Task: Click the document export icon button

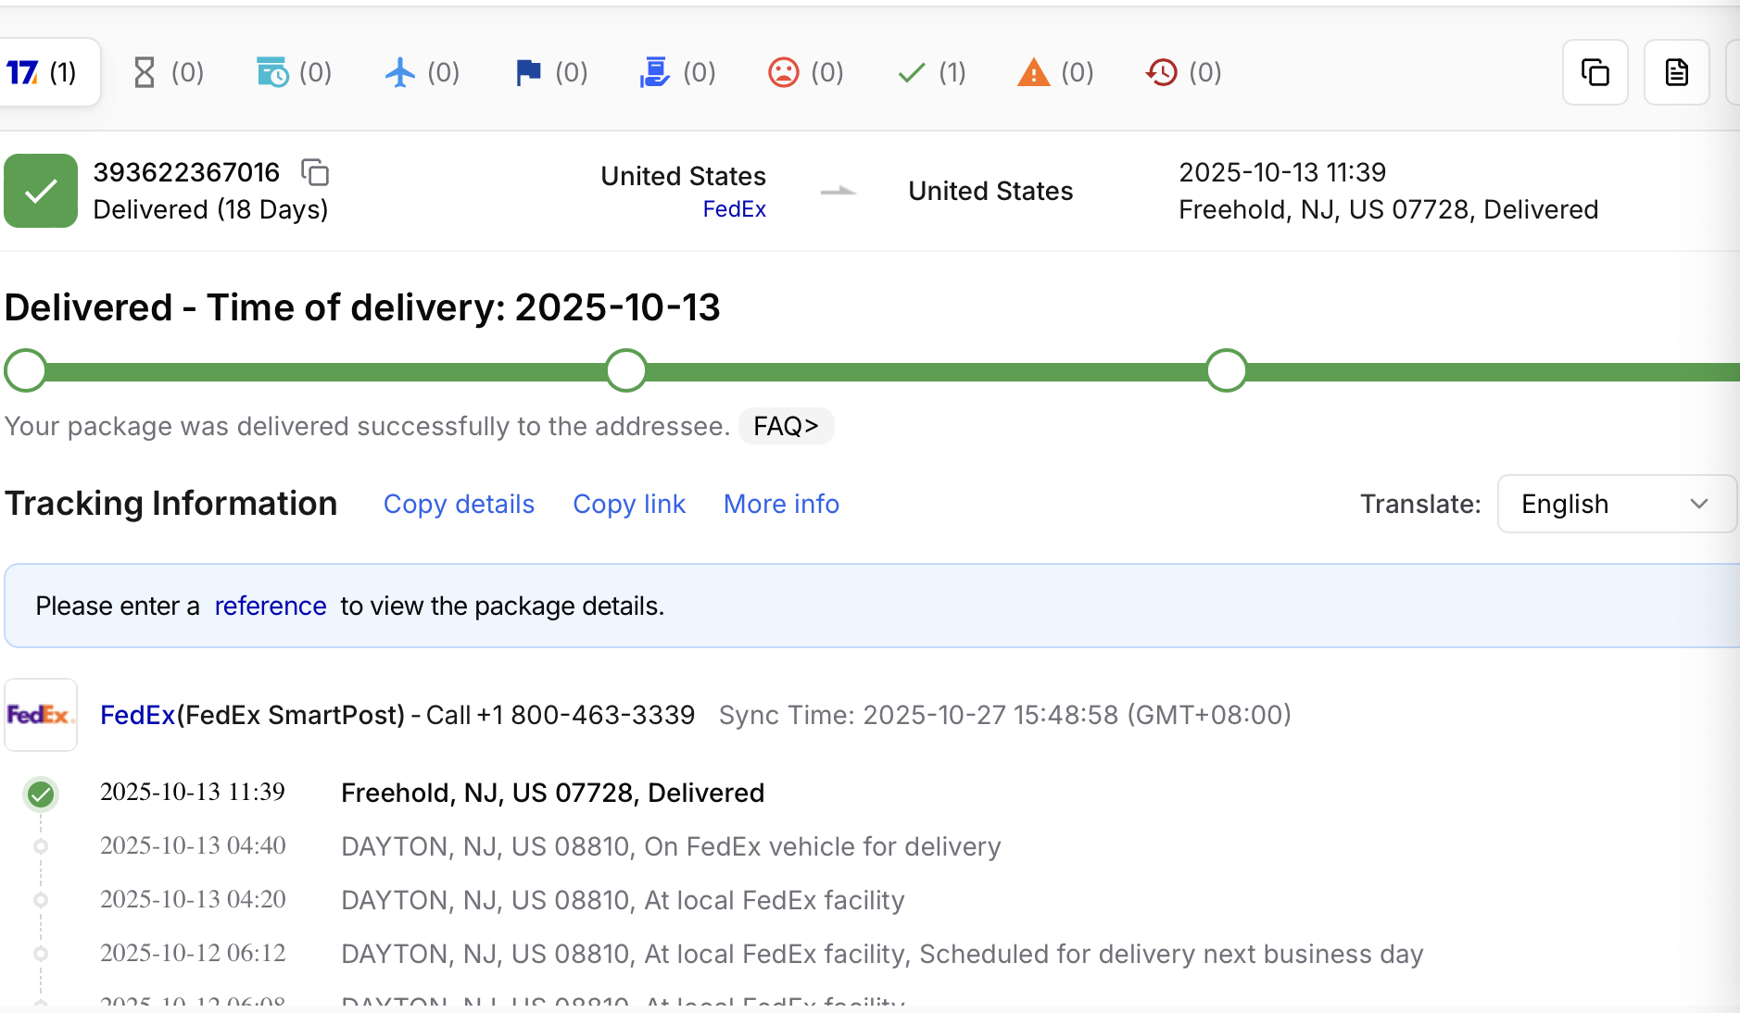Action: [x=1676, y=72]
